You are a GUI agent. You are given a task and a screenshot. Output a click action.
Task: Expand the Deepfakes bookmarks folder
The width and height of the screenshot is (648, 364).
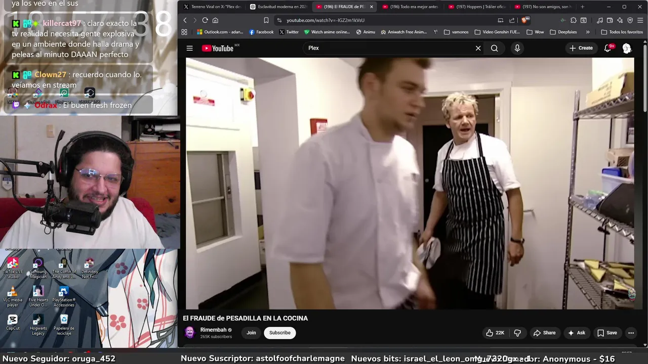point(563,32)
